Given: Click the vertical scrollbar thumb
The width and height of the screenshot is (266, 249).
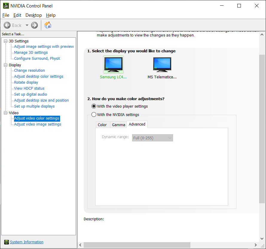Looking at the screenshot, I should click(262, 129).
